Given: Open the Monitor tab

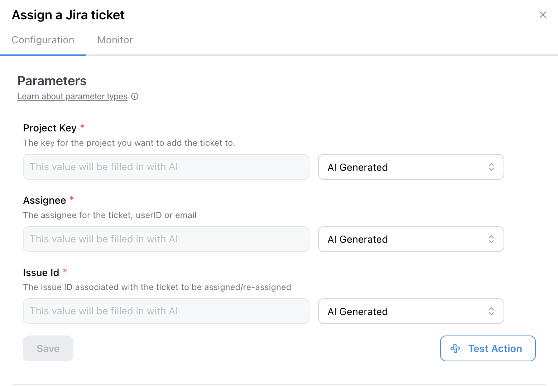Looking at the screenshot, I should (x=115, y=40).
